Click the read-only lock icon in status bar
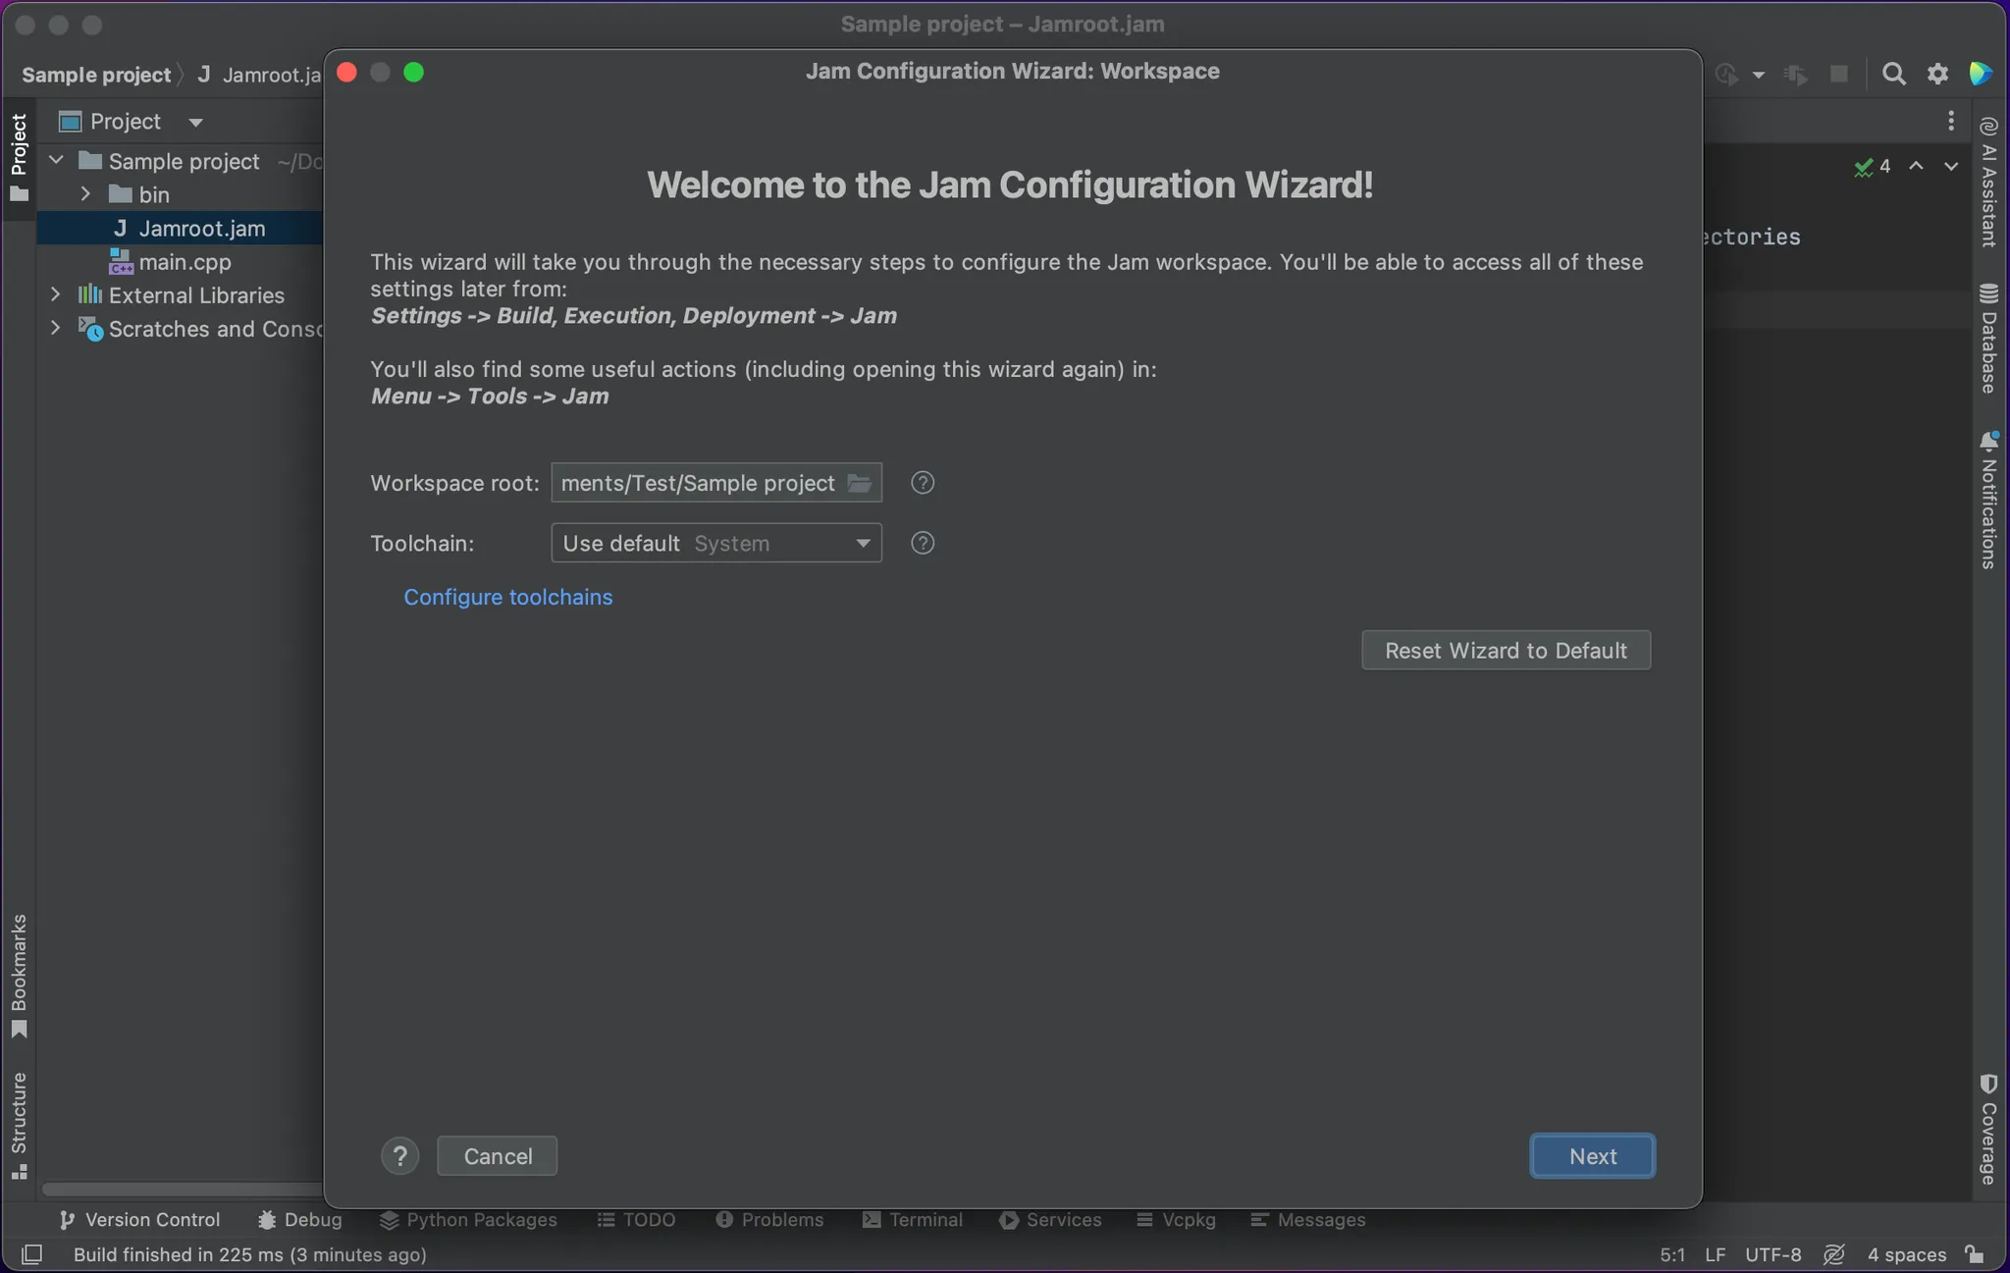 point(1975,1254)
